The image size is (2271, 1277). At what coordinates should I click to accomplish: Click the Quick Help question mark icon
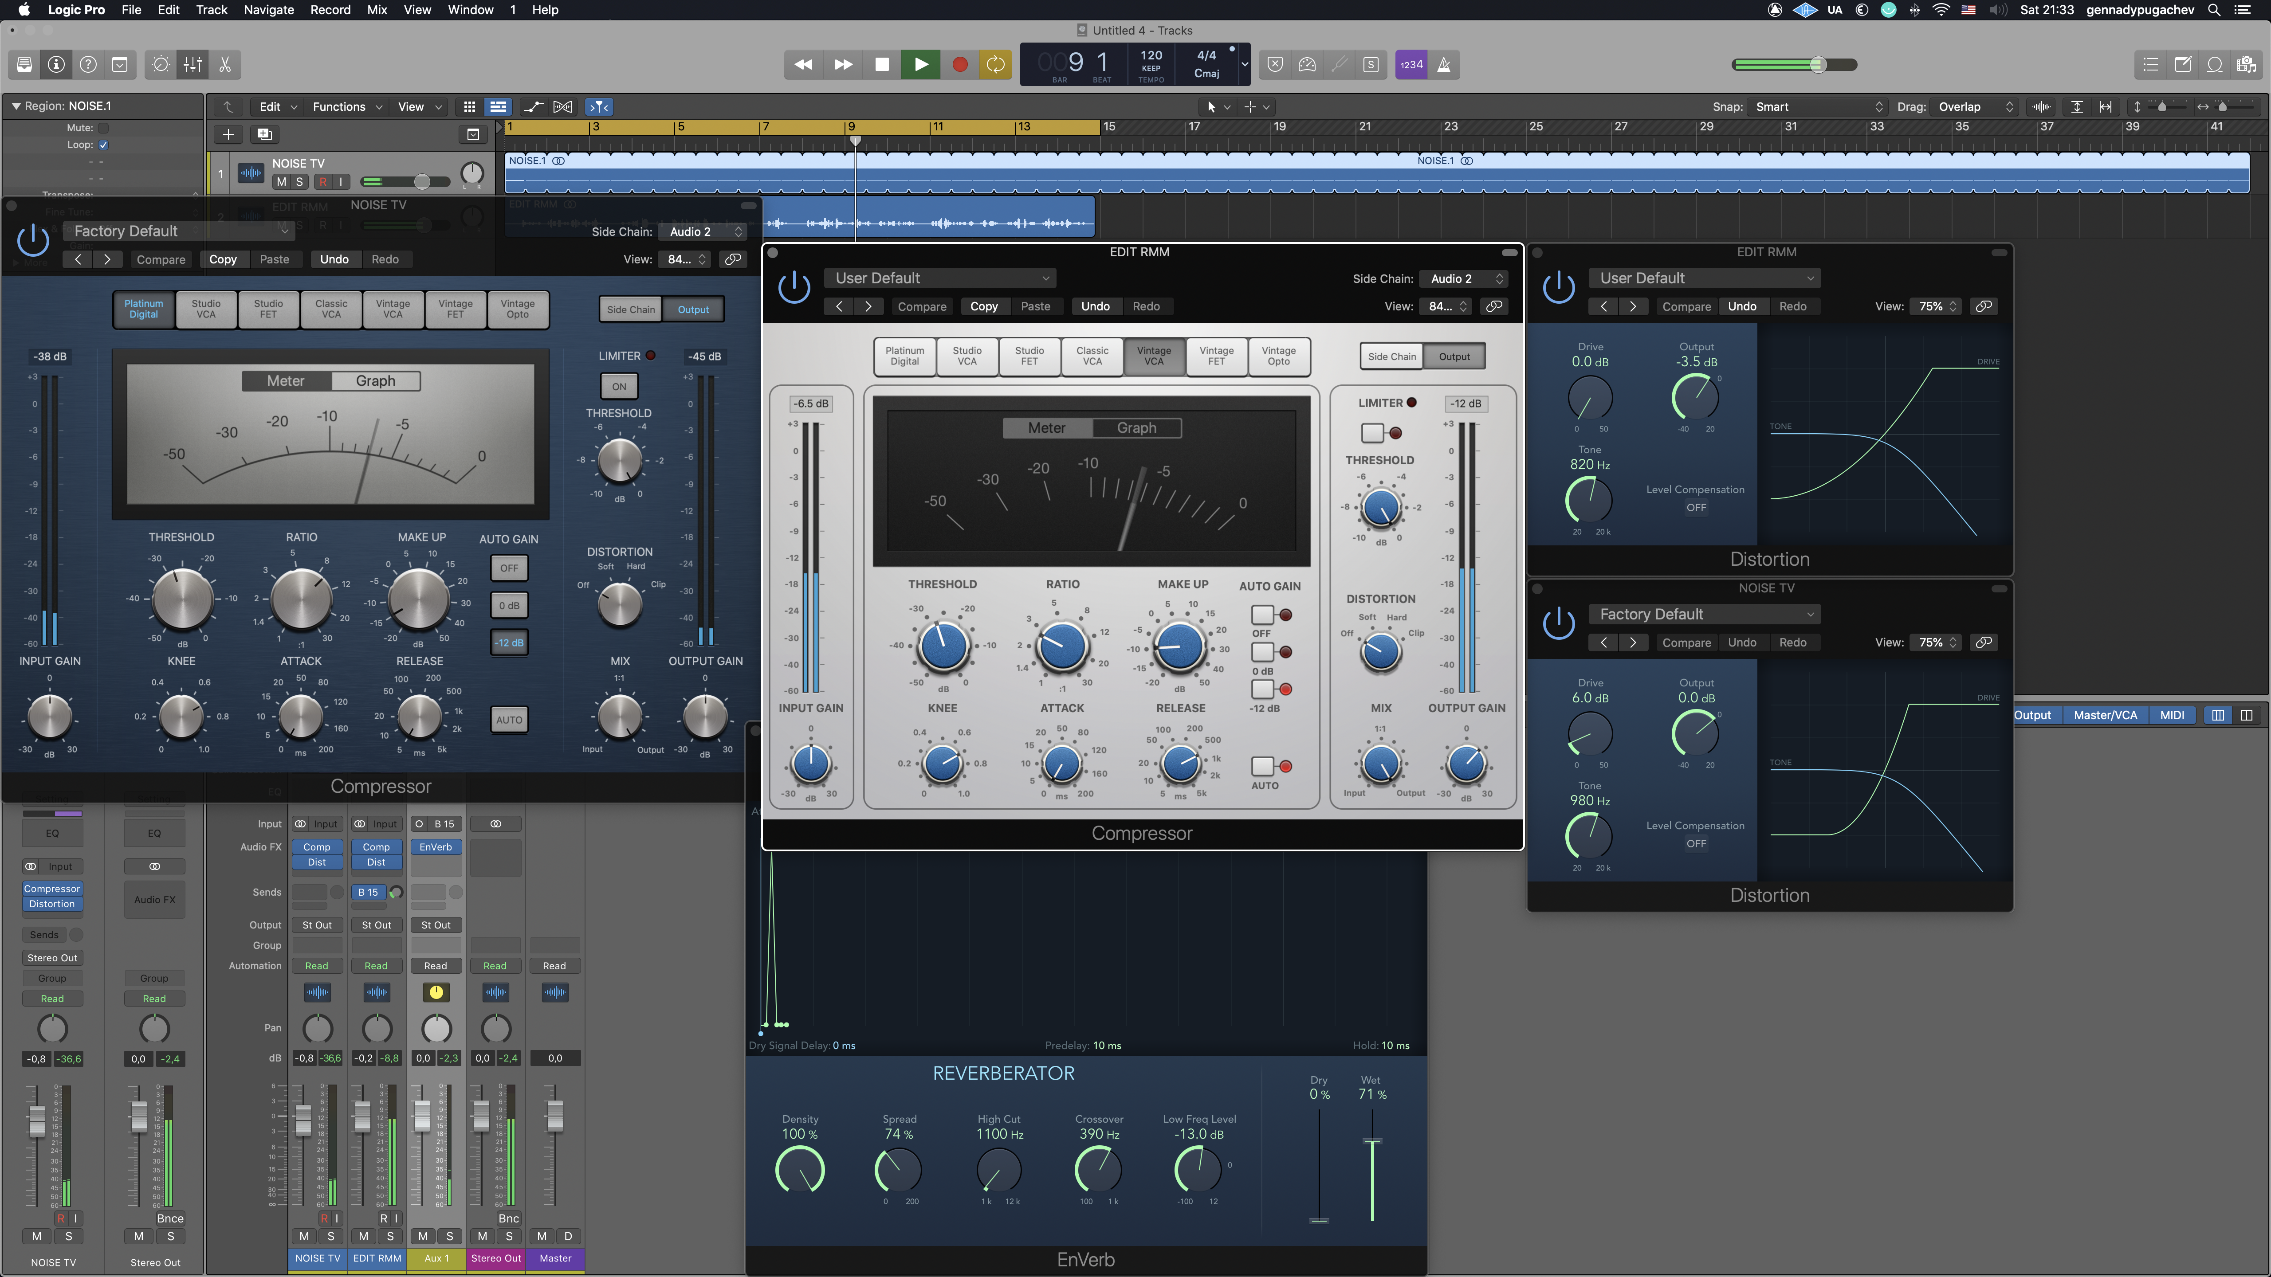click(x=88, y=64)
